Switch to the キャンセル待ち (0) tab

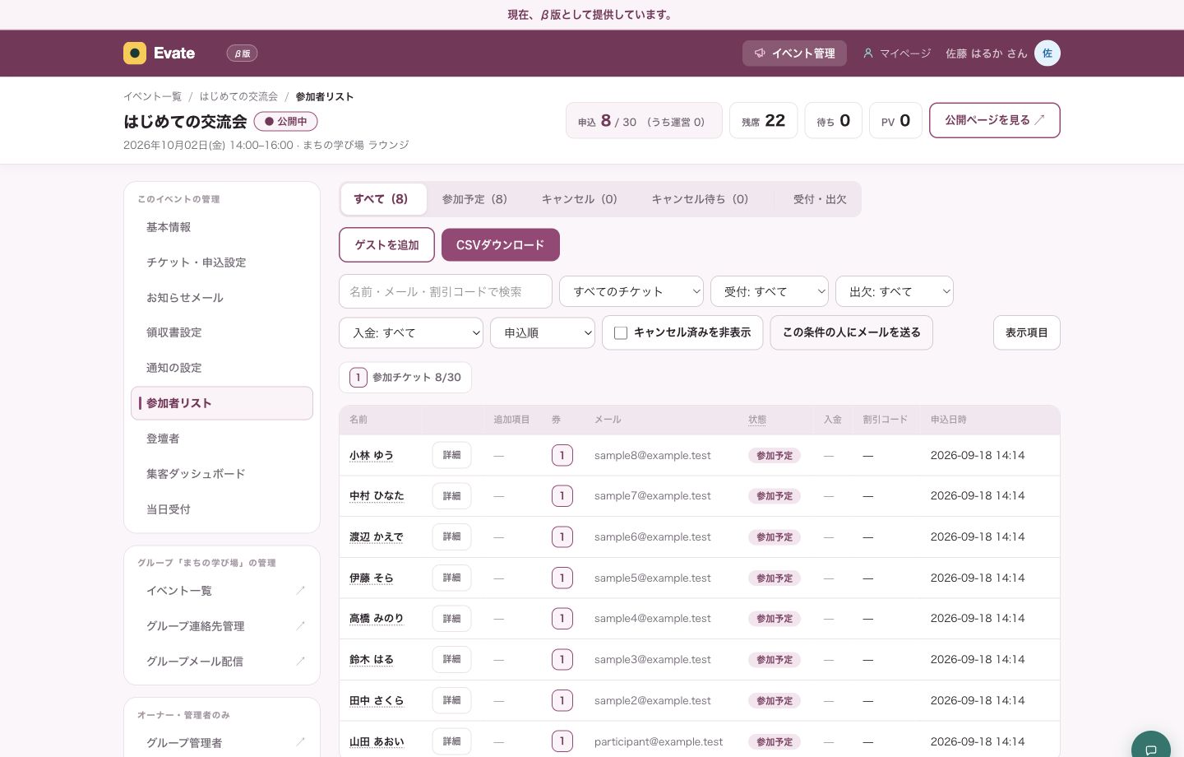coord(700,199)
